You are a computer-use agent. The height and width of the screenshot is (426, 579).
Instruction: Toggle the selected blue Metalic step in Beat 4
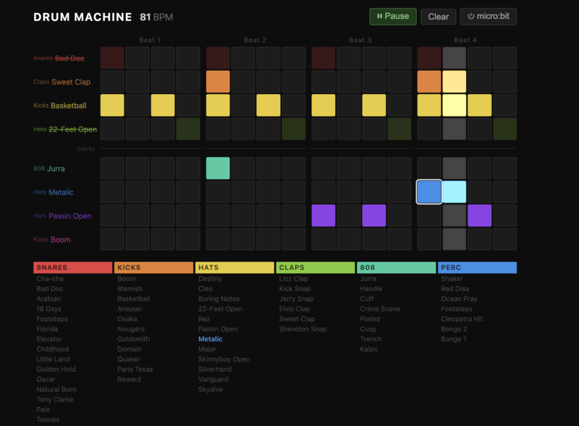pyautogui.click(x=429, y=192)
